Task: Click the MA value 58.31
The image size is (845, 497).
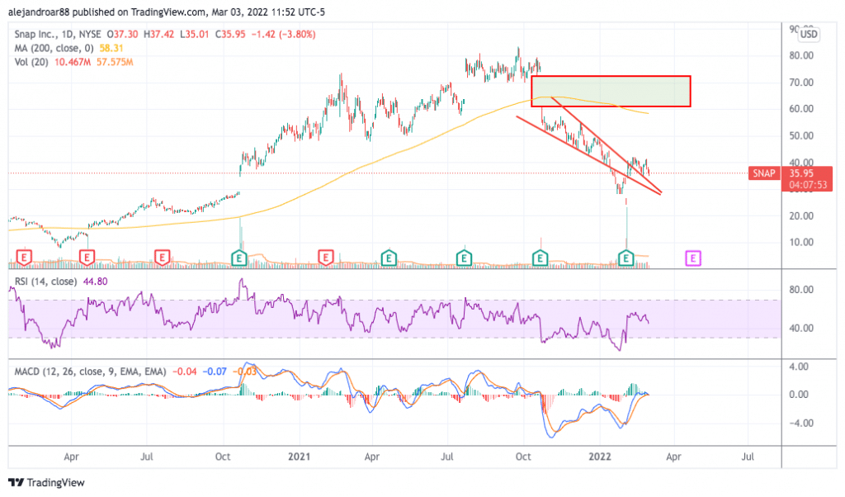Action: click(111, 48)
